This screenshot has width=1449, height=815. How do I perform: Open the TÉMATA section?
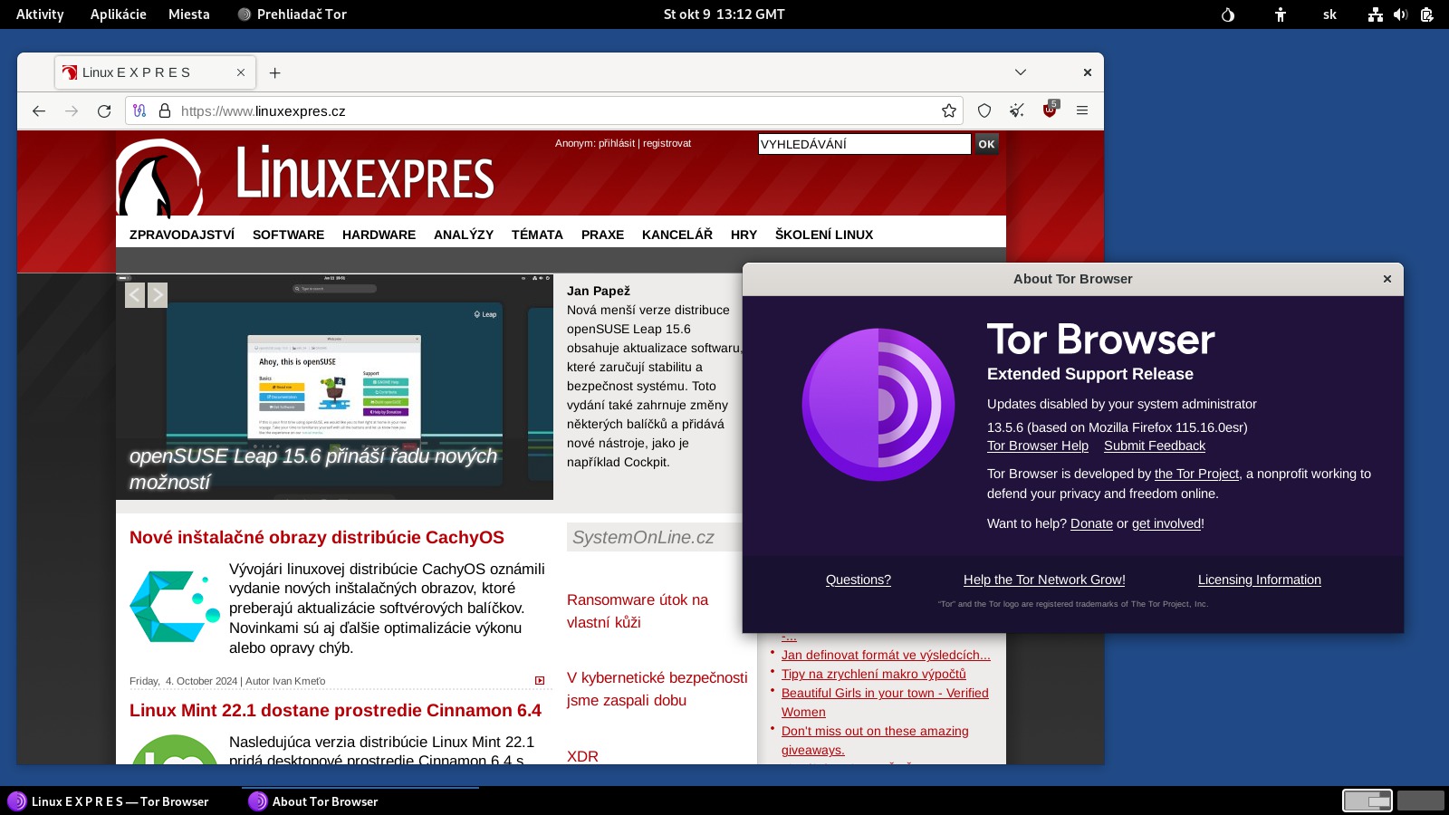(537, 235)
